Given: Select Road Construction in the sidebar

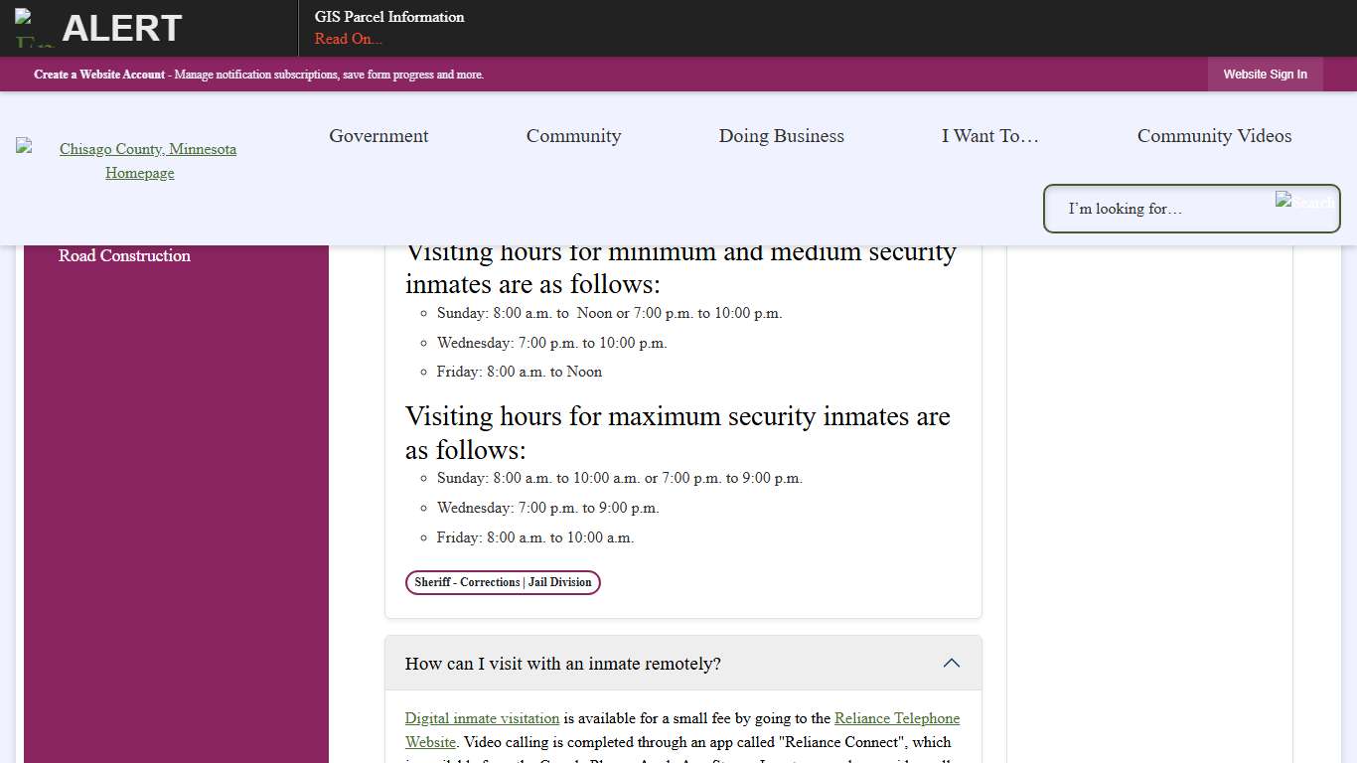Looking at the screenshot, I should (x=124, y=255).
